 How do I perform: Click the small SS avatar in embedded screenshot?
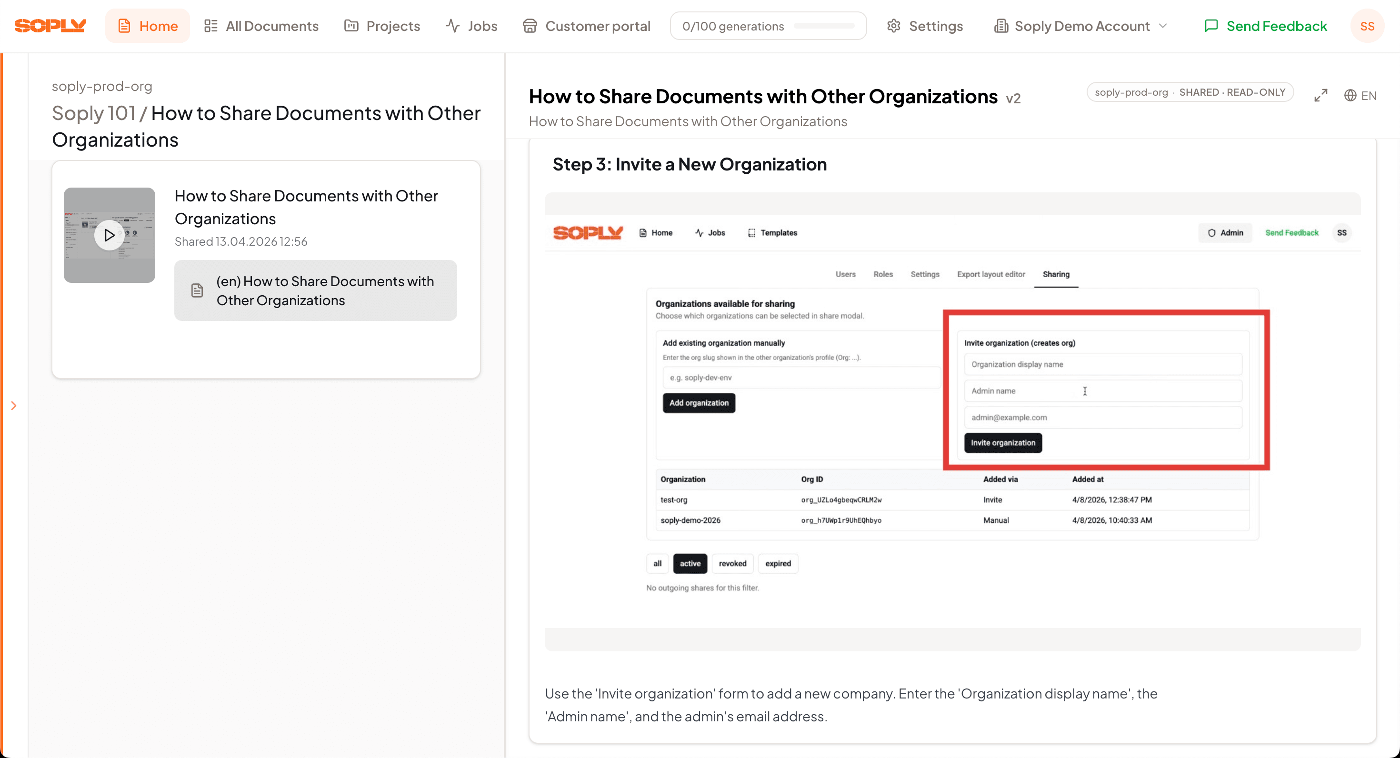click(1341, 232)
